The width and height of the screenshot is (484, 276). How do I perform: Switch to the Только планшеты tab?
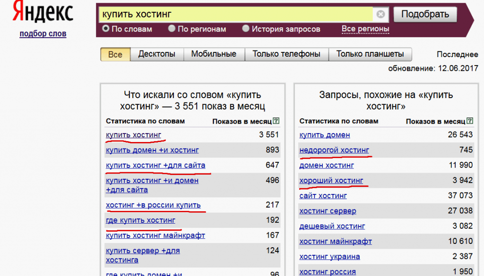pyautogui.click(x=370, y=54)
